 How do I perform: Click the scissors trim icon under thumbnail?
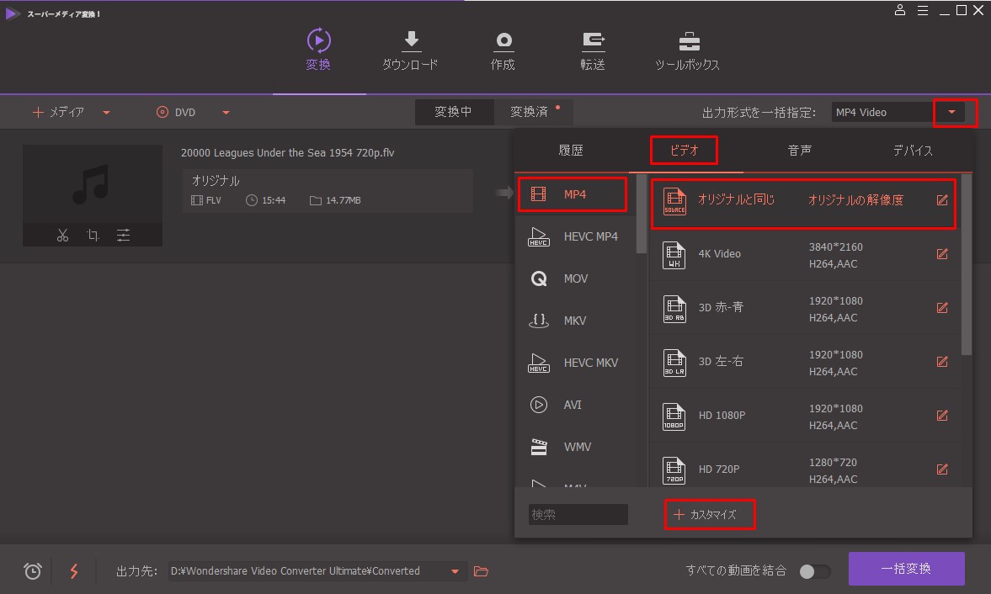coord(62,235)
